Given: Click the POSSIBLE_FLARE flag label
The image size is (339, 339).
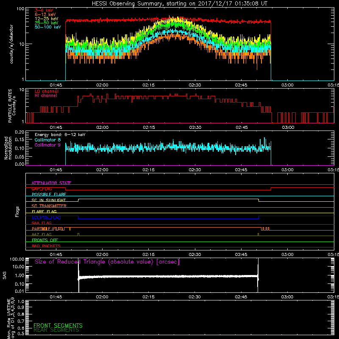Looking at the screenshot, I should pyautogui.click(x=49, y=195).
